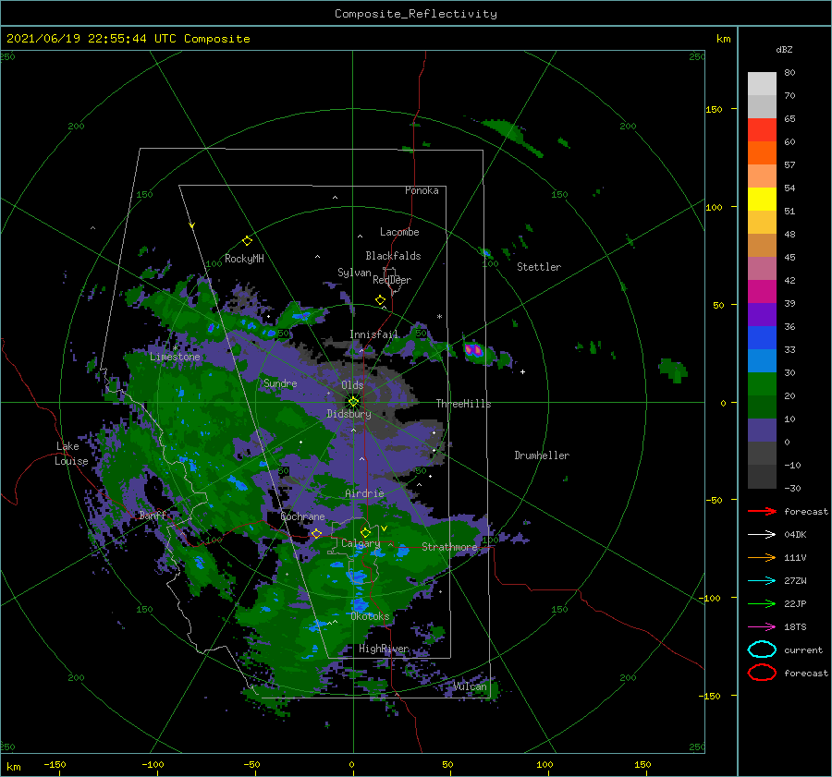Image resolution: width=832 pixels, height=777 pixels.
Task: Click the Stettler city label
Action: [539, 267]
